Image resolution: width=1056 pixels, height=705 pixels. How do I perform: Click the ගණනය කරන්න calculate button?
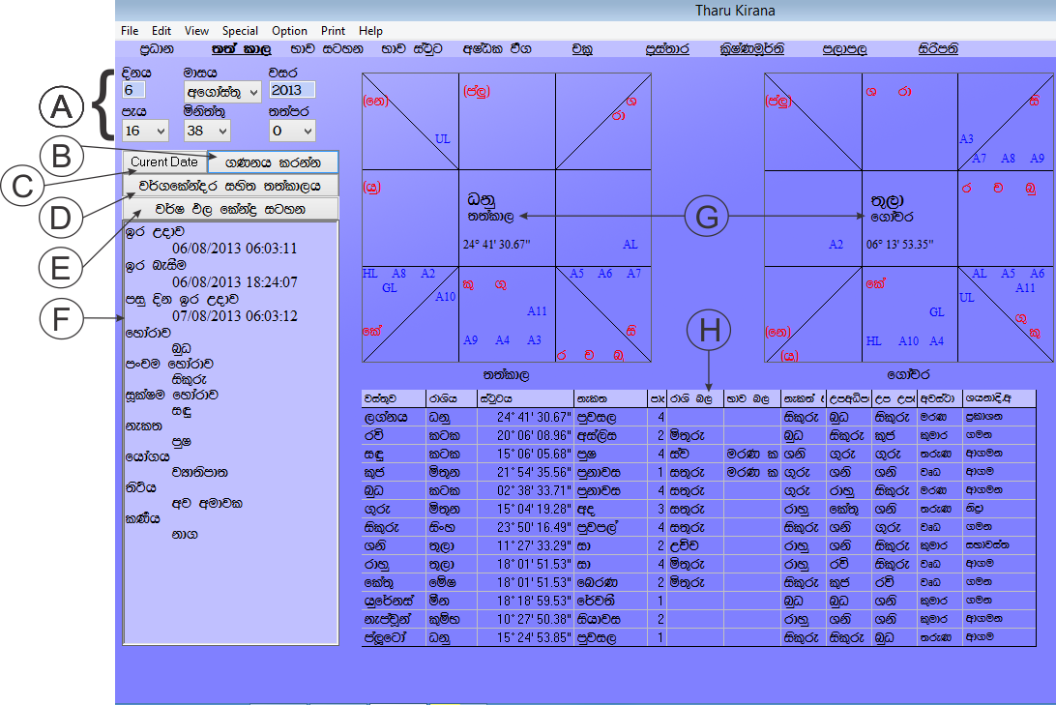click(273, 162)
